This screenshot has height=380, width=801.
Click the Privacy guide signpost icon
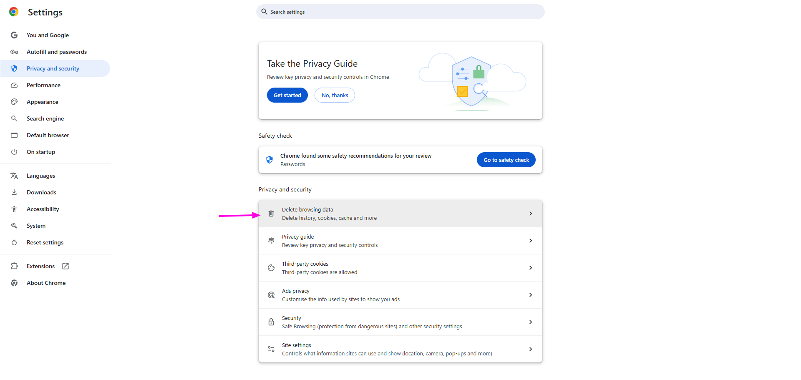271,241
